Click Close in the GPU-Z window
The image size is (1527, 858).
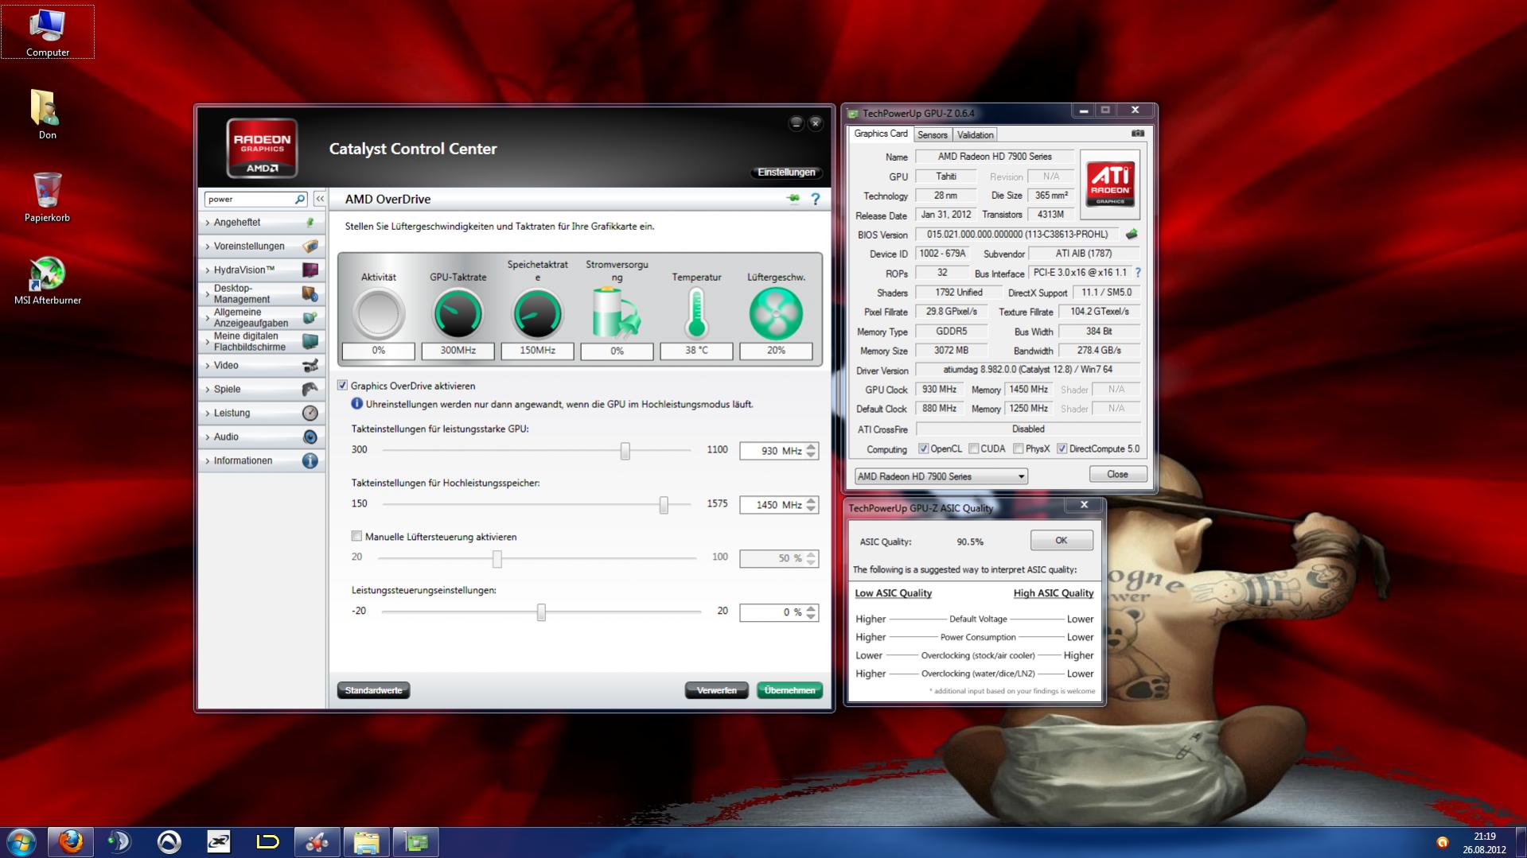[x=1117, y=475]
